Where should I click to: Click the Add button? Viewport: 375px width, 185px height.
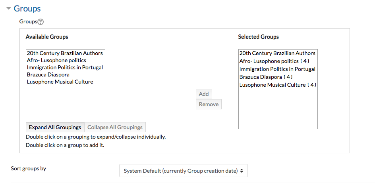(x=204, y=94)
